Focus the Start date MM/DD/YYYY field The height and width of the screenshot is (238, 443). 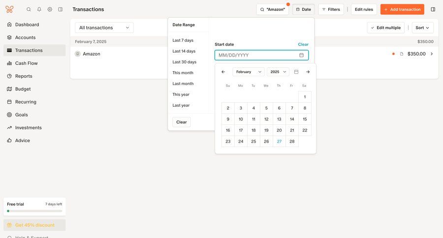(262, 55)
